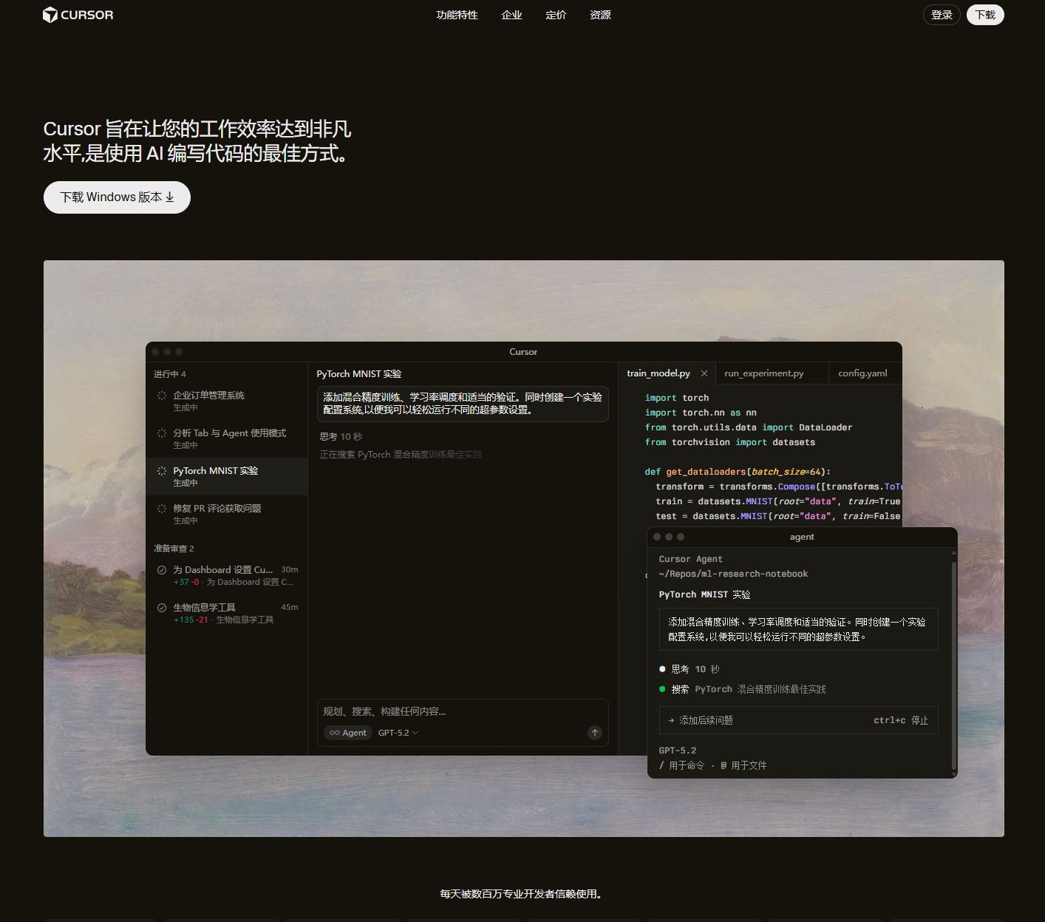Open the GPT-5.2 model dropdown

click(x=398, y=733)
